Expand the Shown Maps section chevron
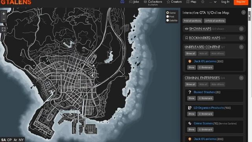This screenshot has height=142, width=252. pos(241,29)
